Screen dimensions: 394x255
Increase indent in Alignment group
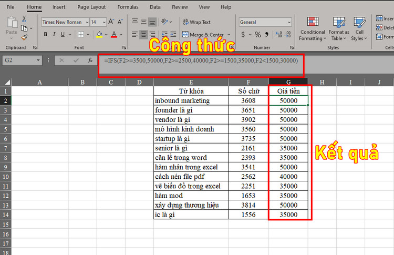173,34
